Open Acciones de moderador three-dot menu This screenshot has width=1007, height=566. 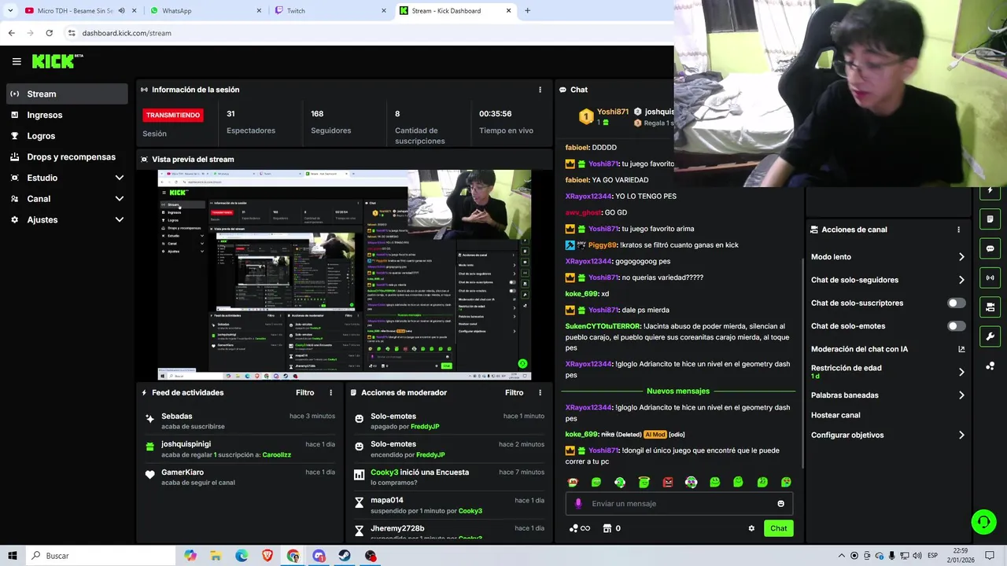pos(540,392)
